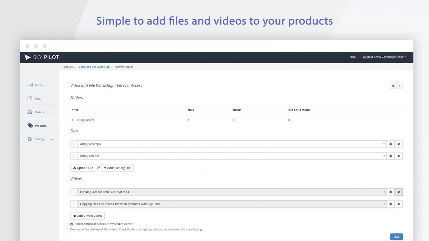Open the Using Folders link
Screen dimensions: 429x241
point(85,120)
